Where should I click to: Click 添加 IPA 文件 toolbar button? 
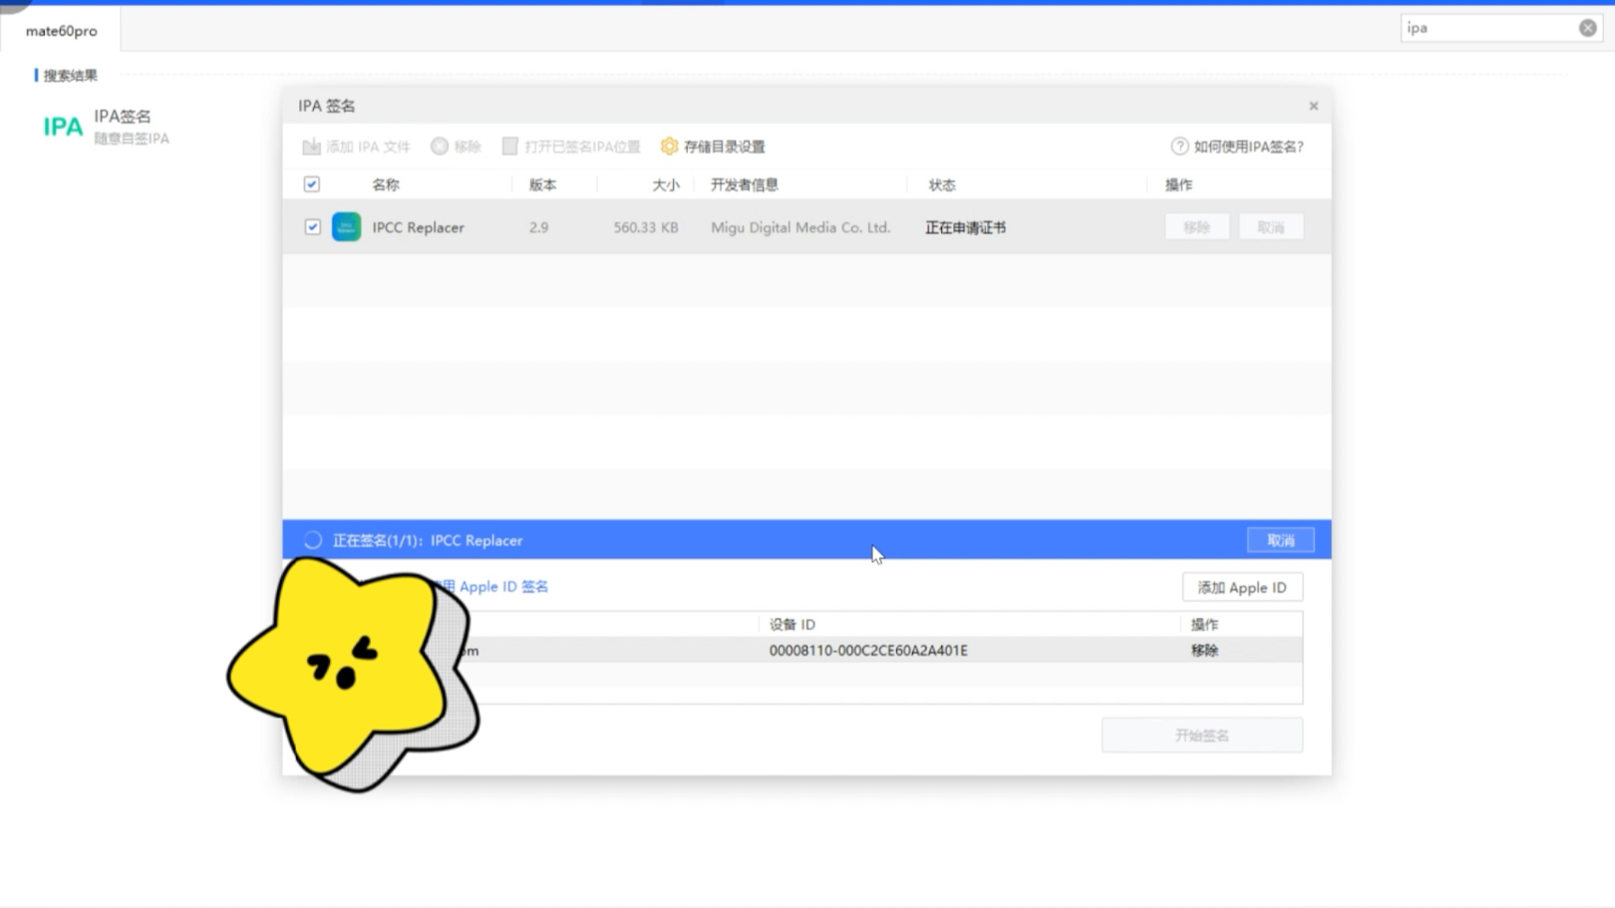point(356,147)
